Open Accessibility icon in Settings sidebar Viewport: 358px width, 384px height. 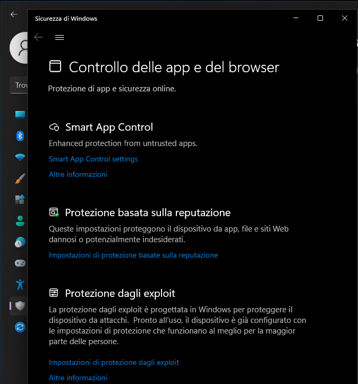point(20,285)
